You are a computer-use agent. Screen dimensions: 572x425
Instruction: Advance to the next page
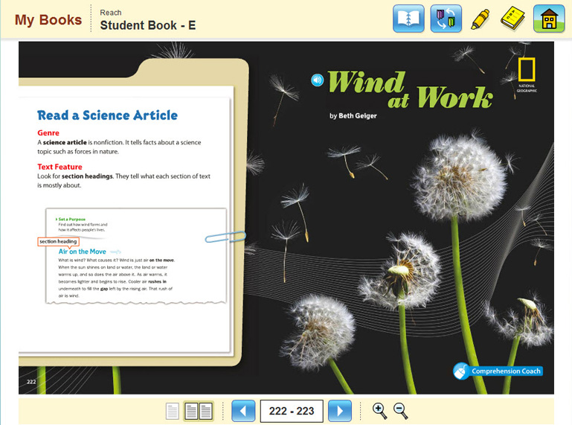(340, 411)
